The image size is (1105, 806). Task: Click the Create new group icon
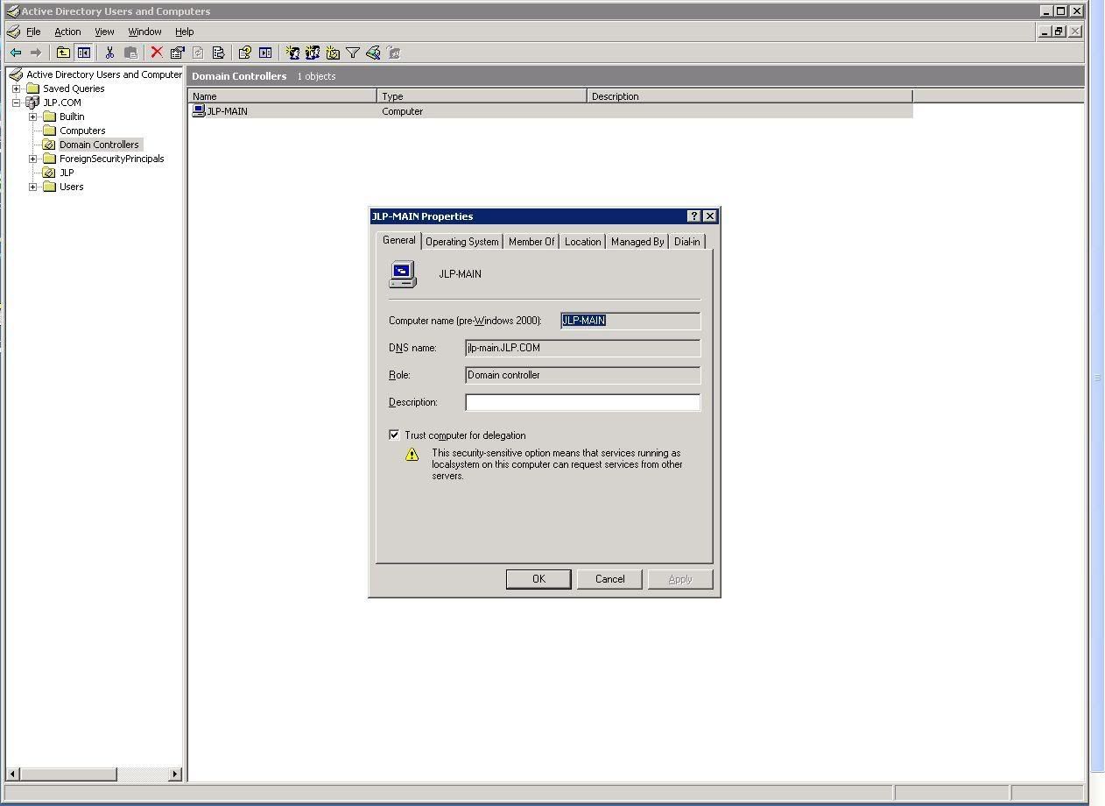(x=313, y=53)
